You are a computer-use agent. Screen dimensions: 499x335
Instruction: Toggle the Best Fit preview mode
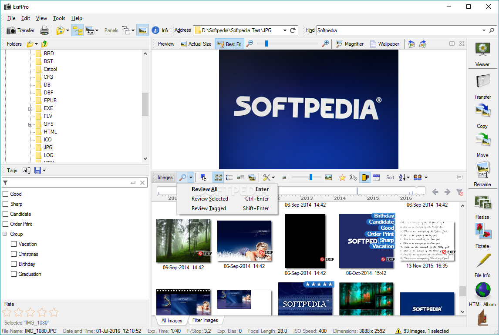click(229, 44)
